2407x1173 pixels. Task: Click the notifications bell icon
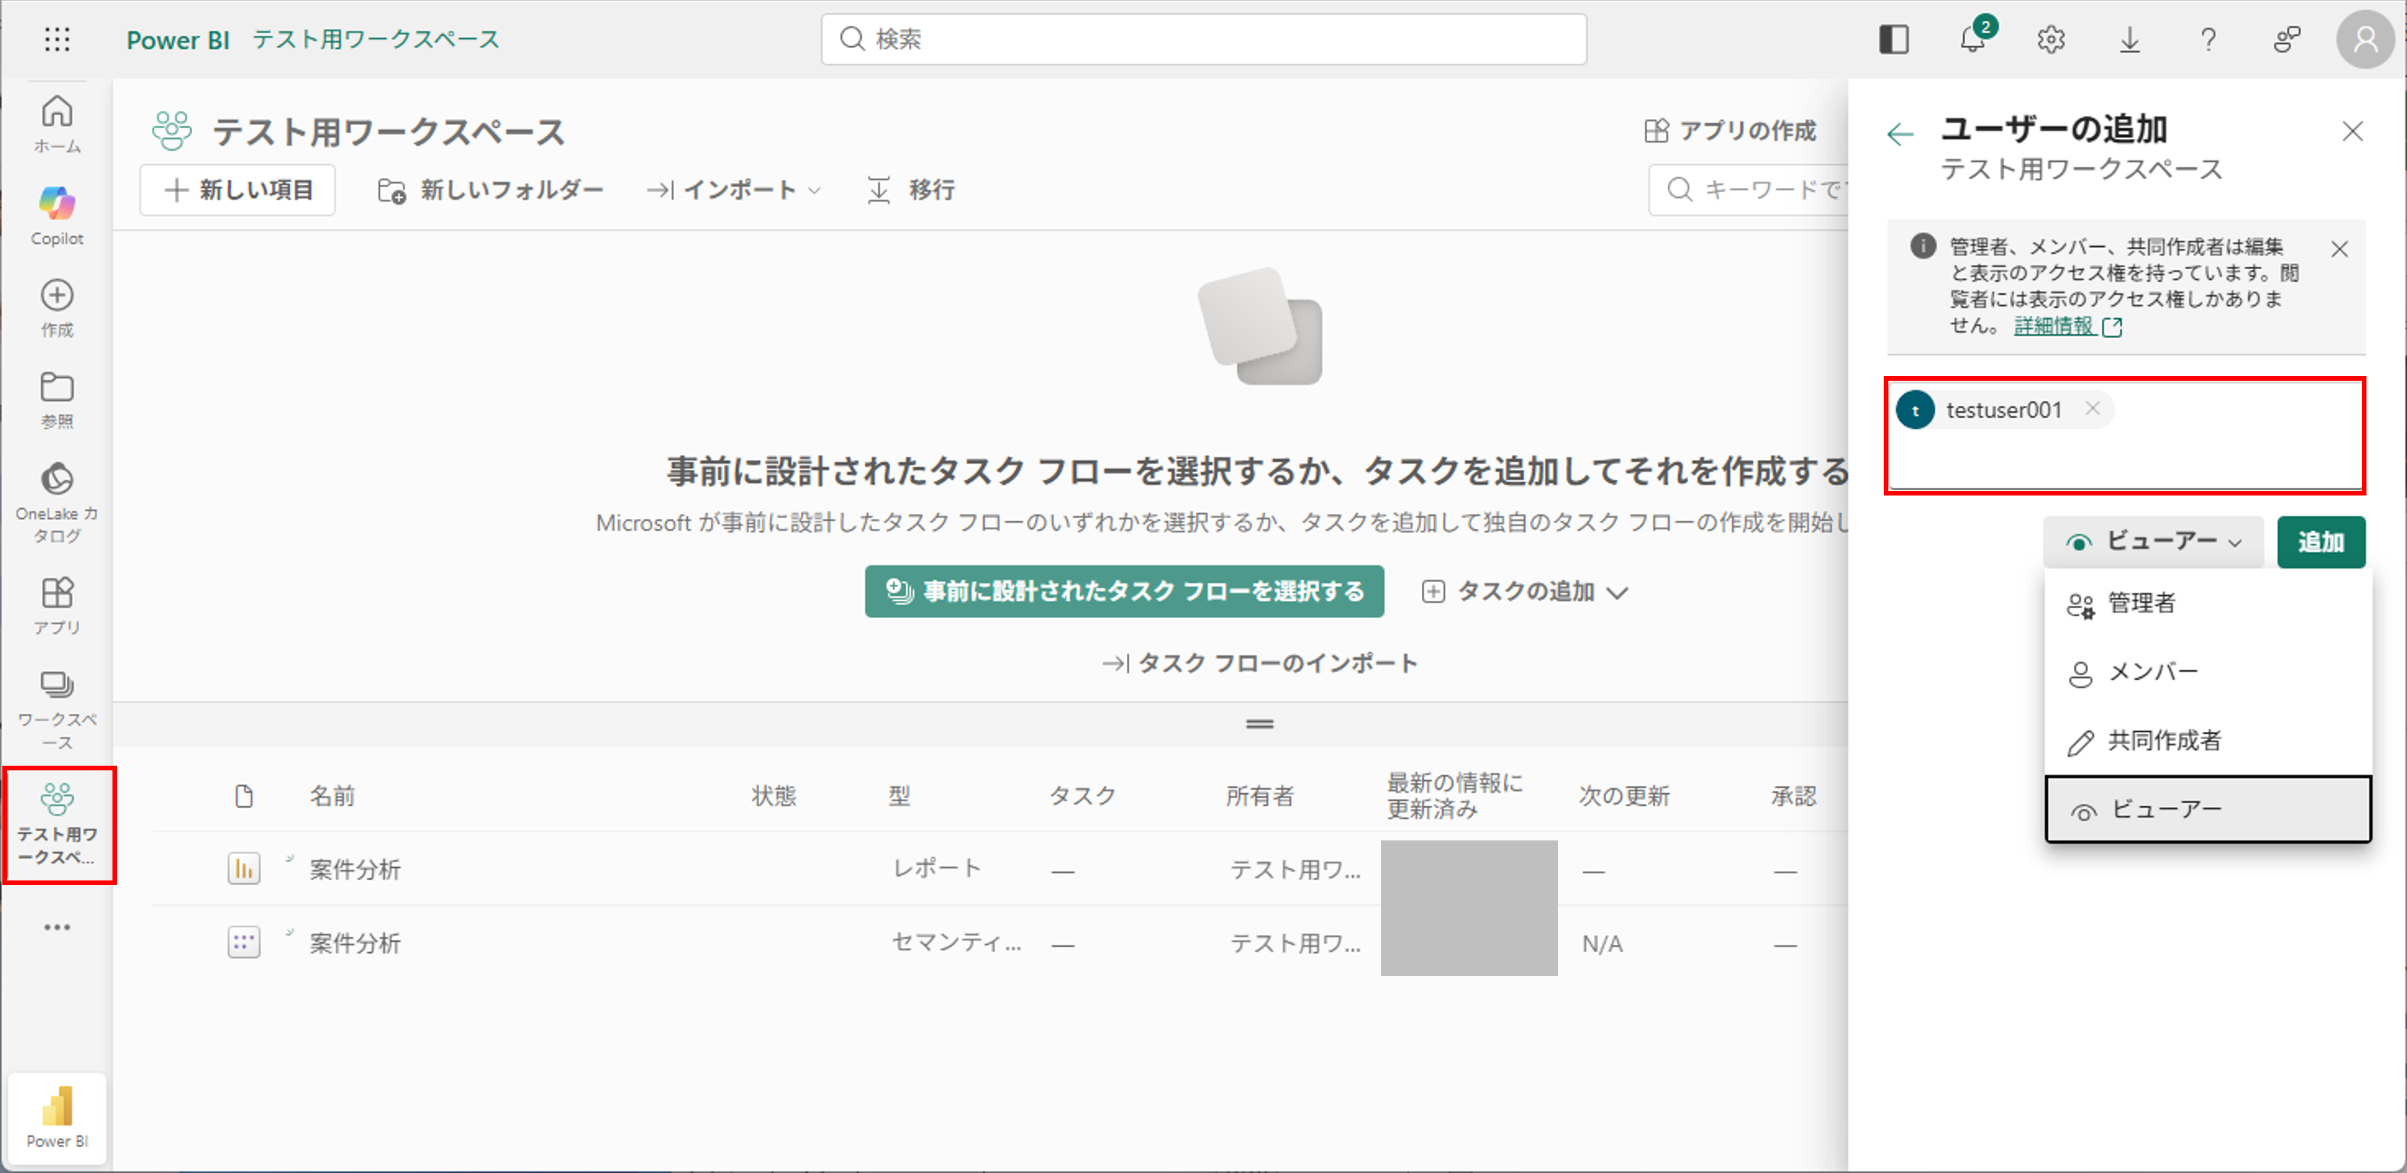pos(1972,39)
